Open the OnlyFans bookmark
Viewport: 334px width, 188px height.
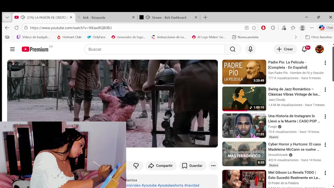point(96,37)
